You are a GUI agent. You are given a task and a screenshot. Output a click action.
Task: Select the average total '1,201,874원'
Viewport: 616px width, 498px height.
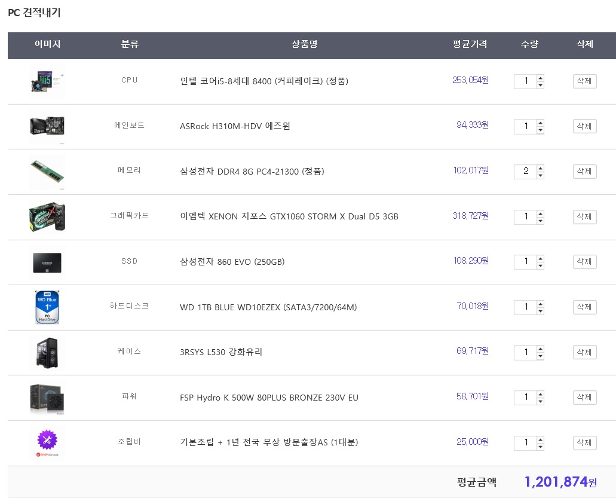tap(560, 482)
